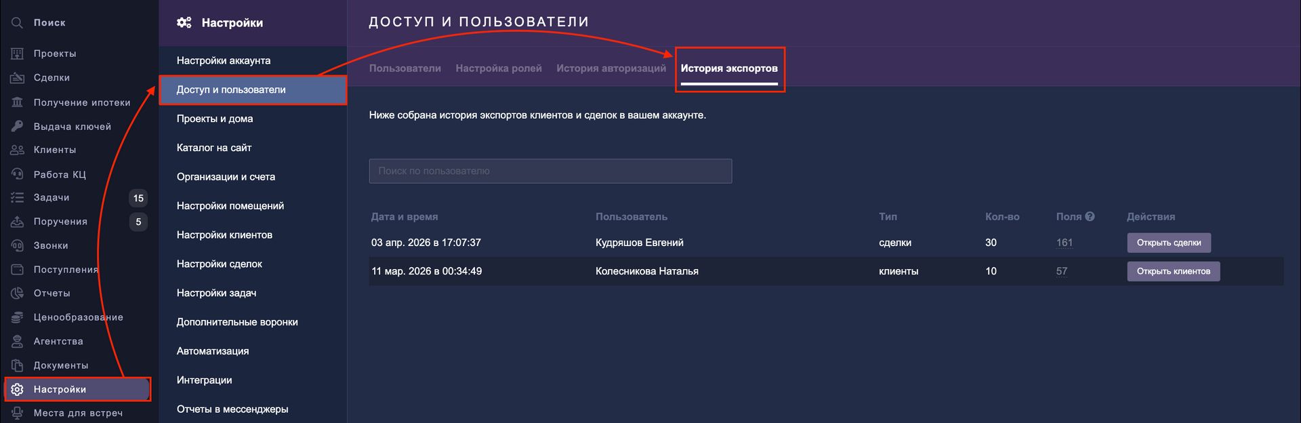Click the Настройки gear icon in sidebar
Screen dimensions: 1301x423
(17, 389)
